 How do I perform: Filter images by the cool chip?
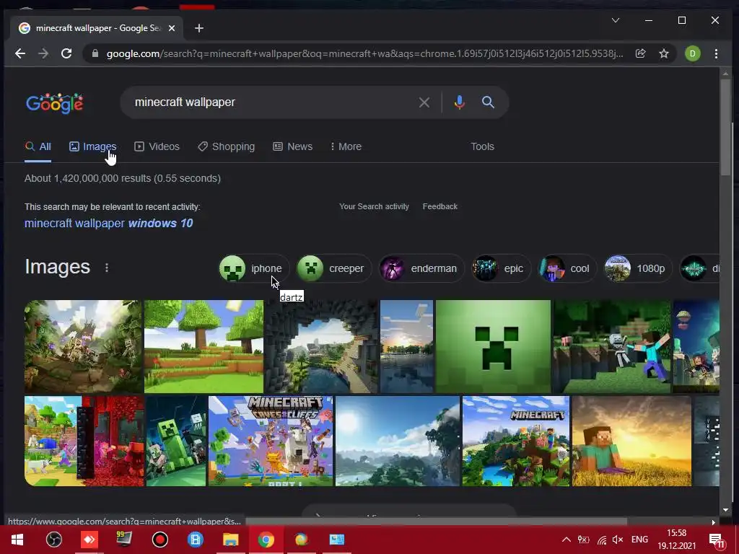567,268
